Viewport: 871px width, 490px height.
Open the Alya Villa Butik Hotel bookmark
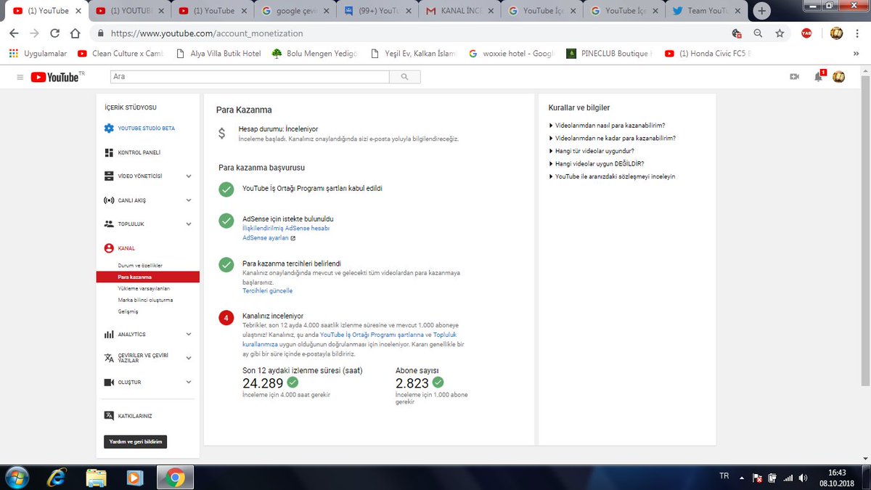pos(218,54)
